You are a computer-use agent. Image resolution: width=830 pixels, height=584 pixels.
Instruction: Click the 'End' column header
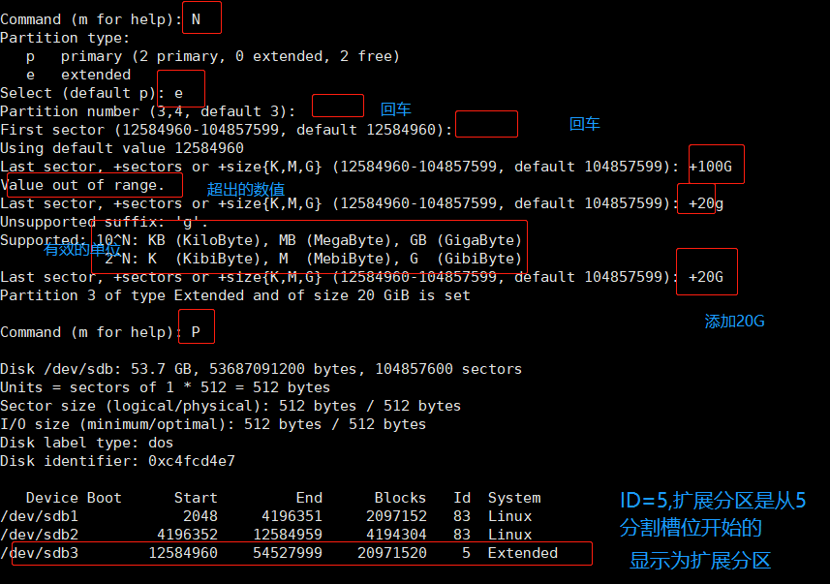[x=309, y=498]
